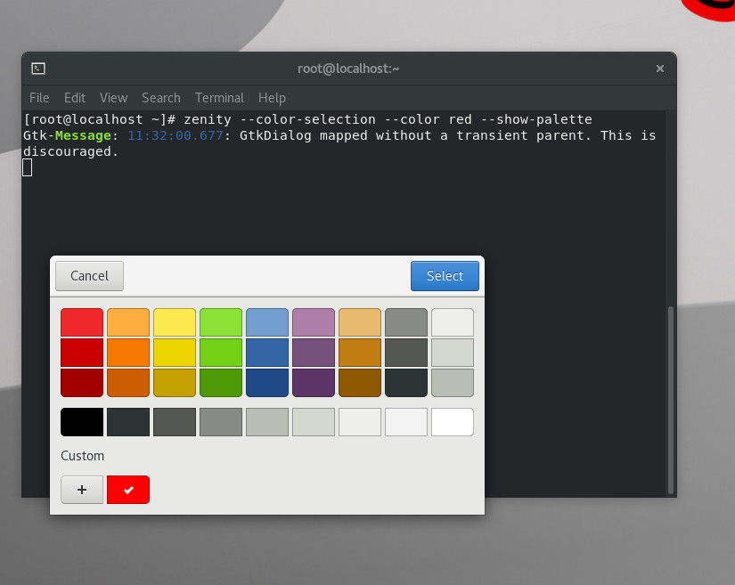Open the Help menu

(272, 98)
